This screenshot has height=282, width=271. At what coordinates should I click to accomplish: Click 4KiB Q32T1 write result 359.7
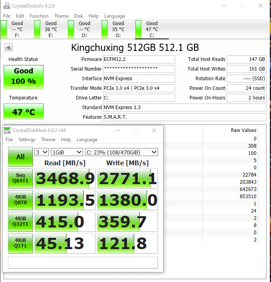(x=127, y=222)
